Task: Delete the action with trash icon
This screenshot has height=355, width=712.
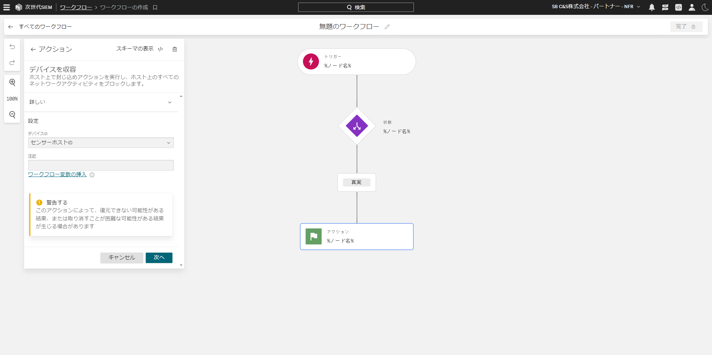Action: [x=175, y=49]
